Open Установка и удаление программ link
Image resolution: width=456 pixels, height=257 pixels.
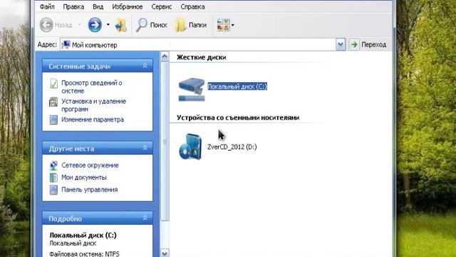click(x=93, y=105)
